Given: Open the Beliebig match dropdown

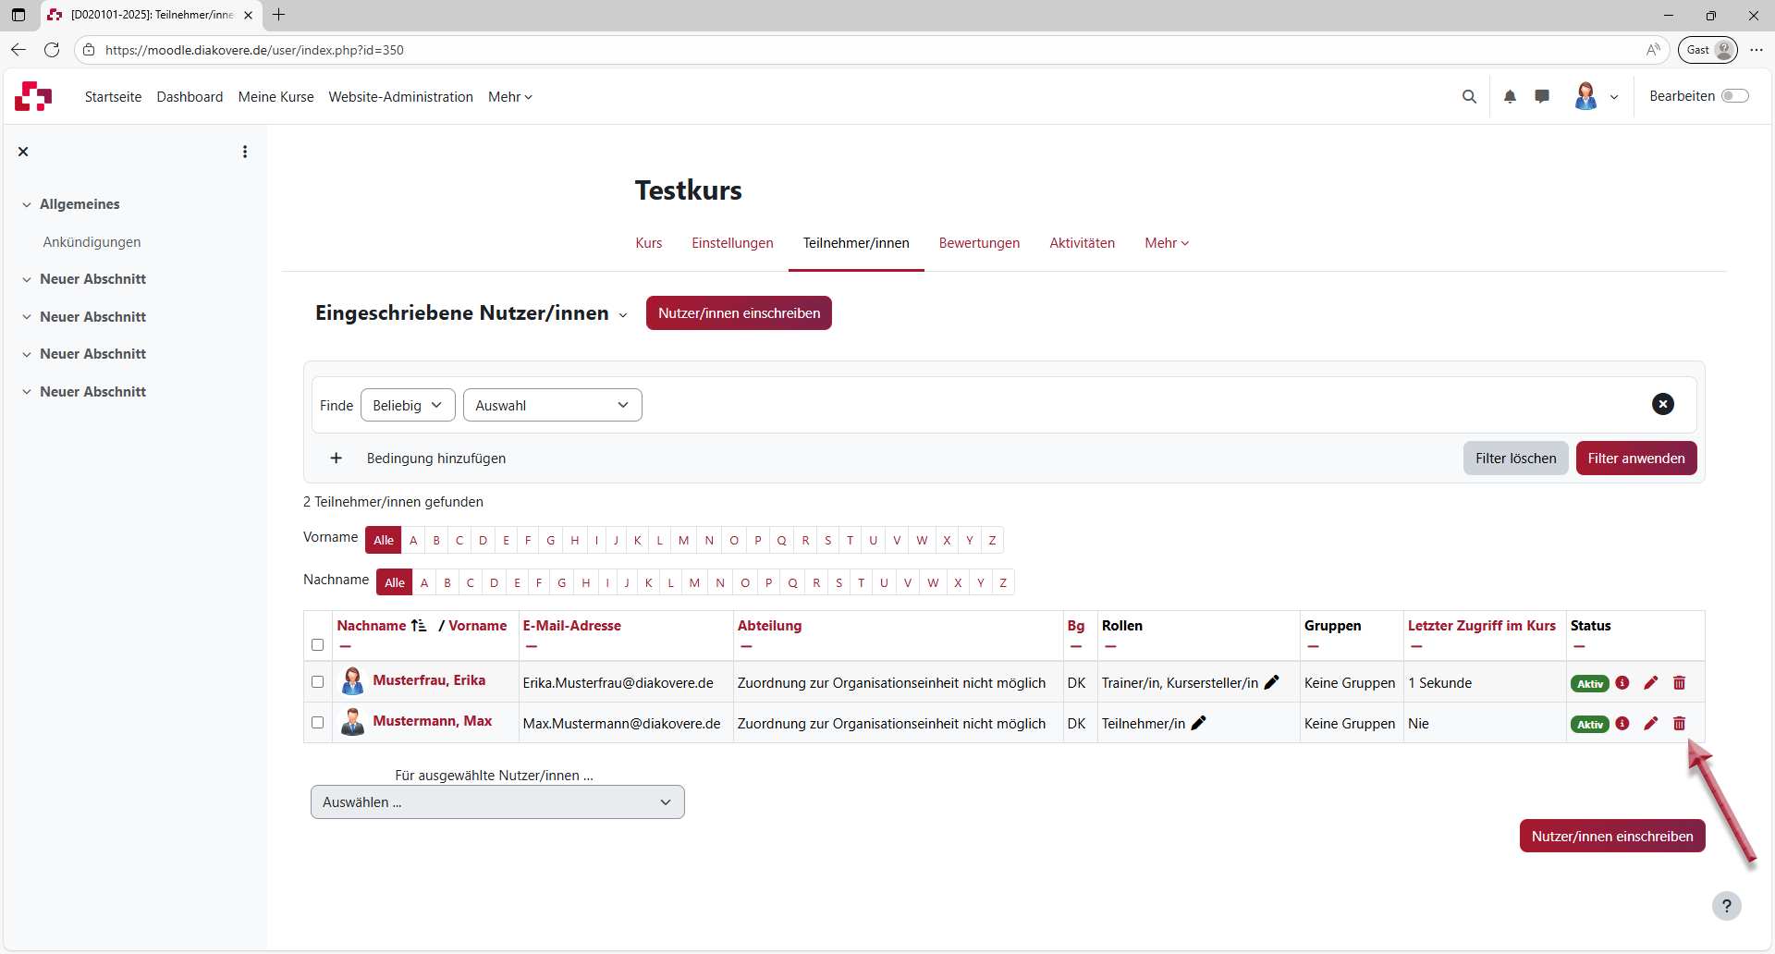Looking at the screenshot, I should click(408, 405).
